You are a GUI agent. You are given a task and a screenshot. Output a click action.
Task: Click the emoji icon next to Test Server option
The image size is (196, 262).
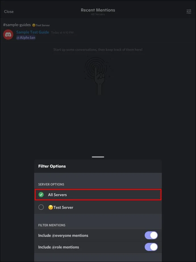tap(51, 207)
